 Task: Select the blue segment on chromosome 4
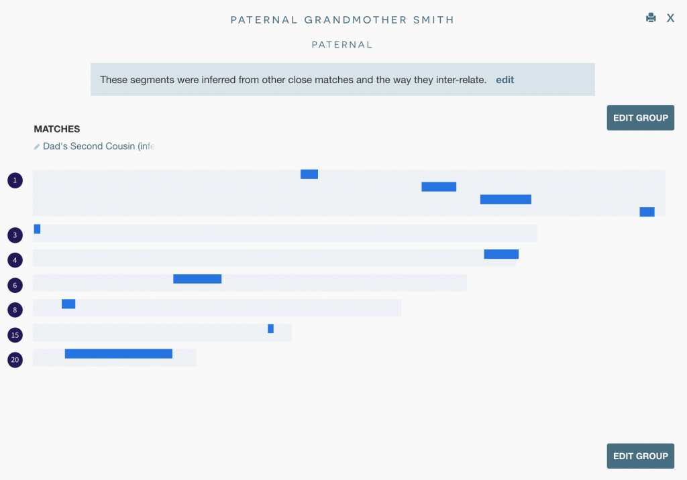click(x=501, y=254)
